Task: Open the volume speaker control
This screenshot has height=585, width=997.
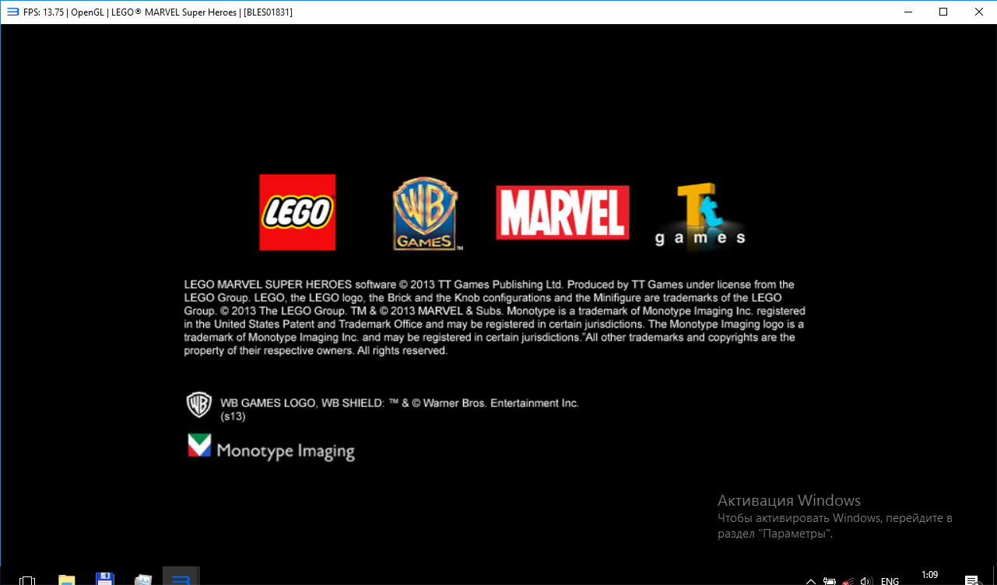Action: 866,581
